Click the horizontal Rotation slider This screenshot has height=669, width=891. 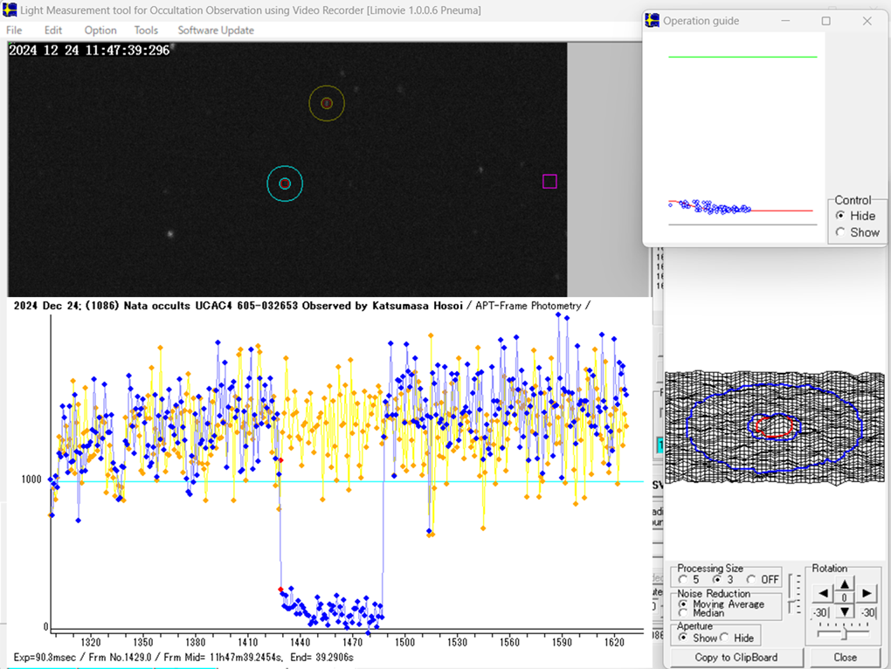(x=844, y=633)
